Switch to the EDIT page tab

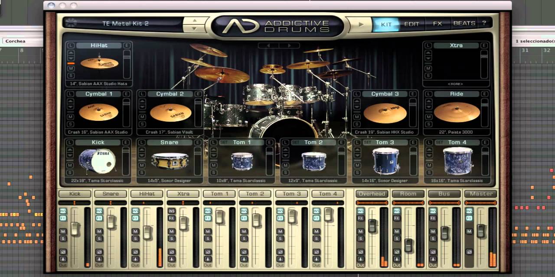411,24
